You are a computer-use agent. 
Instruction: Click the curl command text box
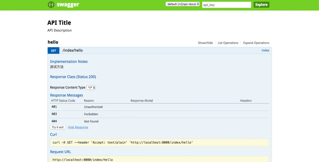pos(159,142)
